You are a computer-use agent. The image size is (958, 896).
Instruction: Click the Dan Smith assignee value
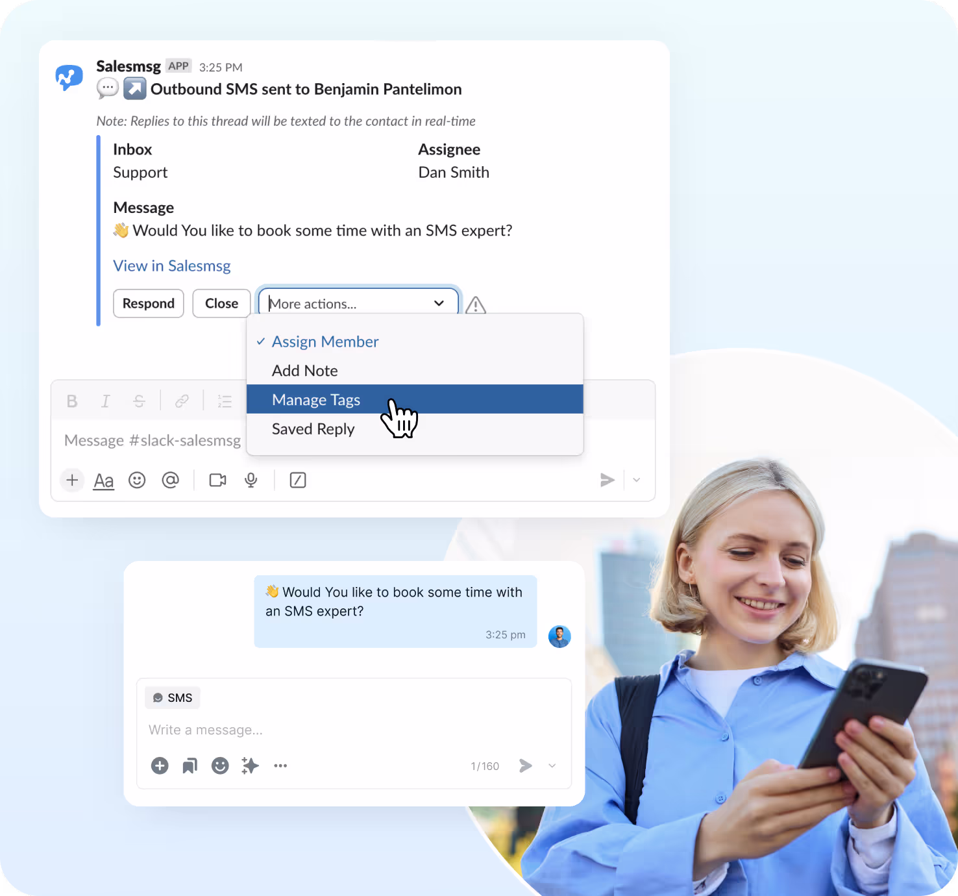tap(454, 172)
